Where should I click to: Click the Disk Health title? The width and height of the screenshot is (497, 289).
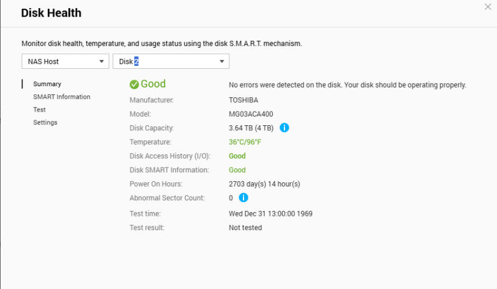[52, 12]
